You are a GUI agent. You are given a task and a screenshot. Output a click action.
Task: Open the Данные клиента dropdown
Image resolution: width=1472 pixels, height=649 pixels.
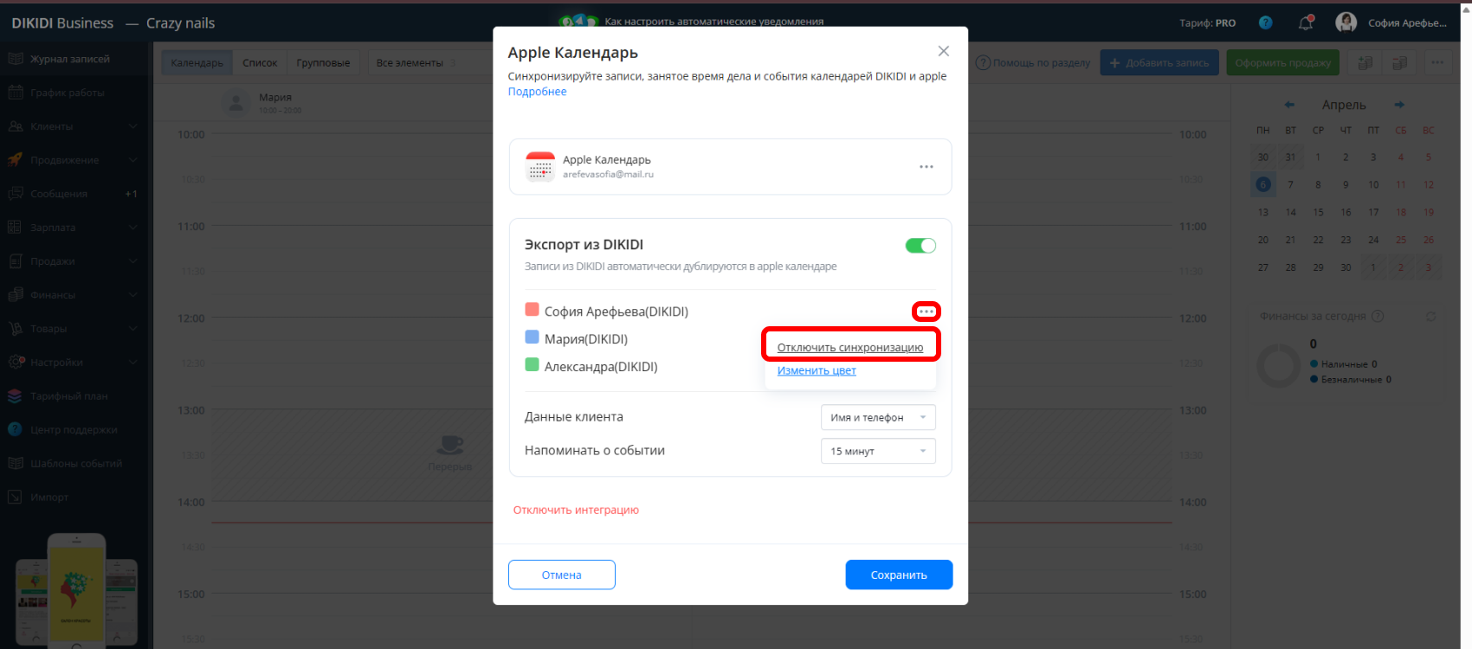[x=878, y=417]
